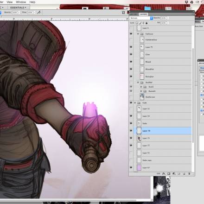Create a new layer with page icon
Screen dimensions: 204x204
(x=184, y=174)
